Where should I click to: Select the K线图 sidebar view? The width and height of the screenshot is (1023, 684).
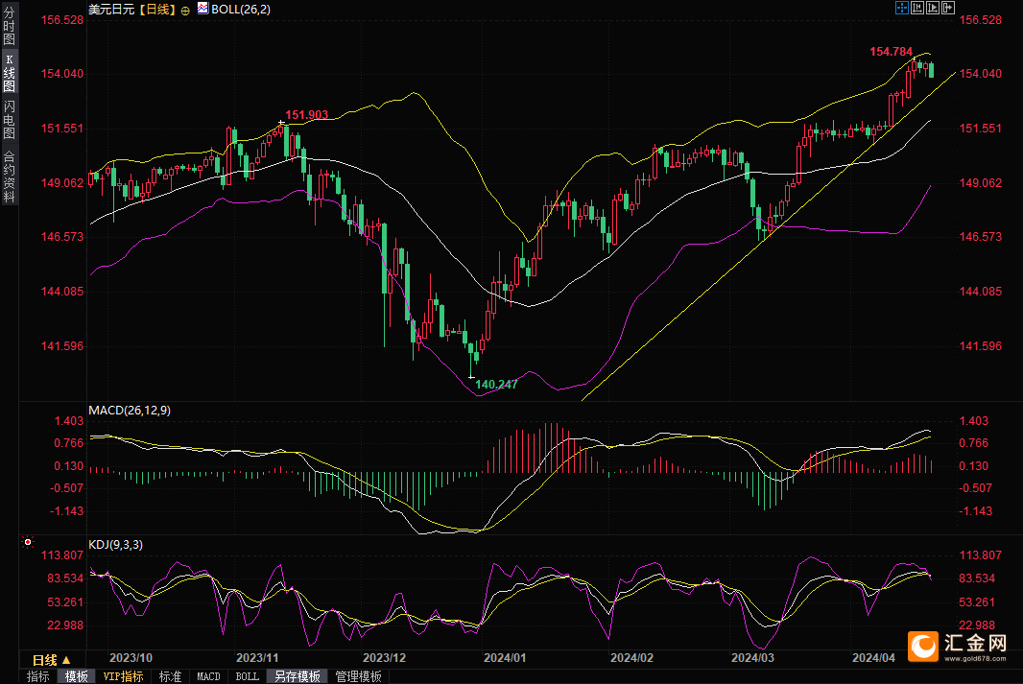10,73
